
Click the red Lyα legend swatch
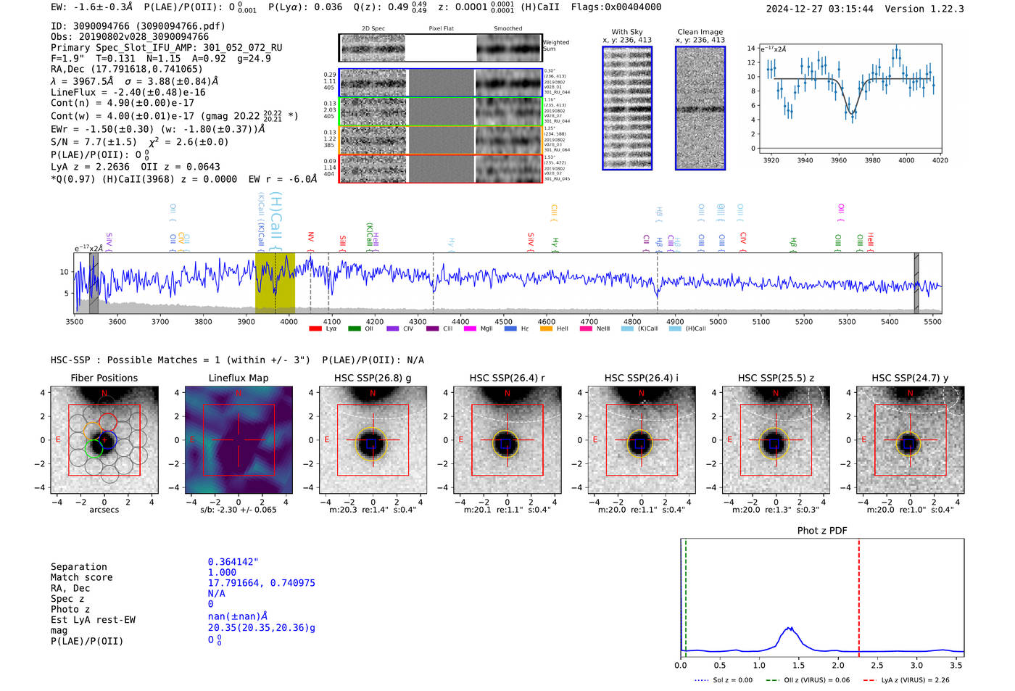315,328
